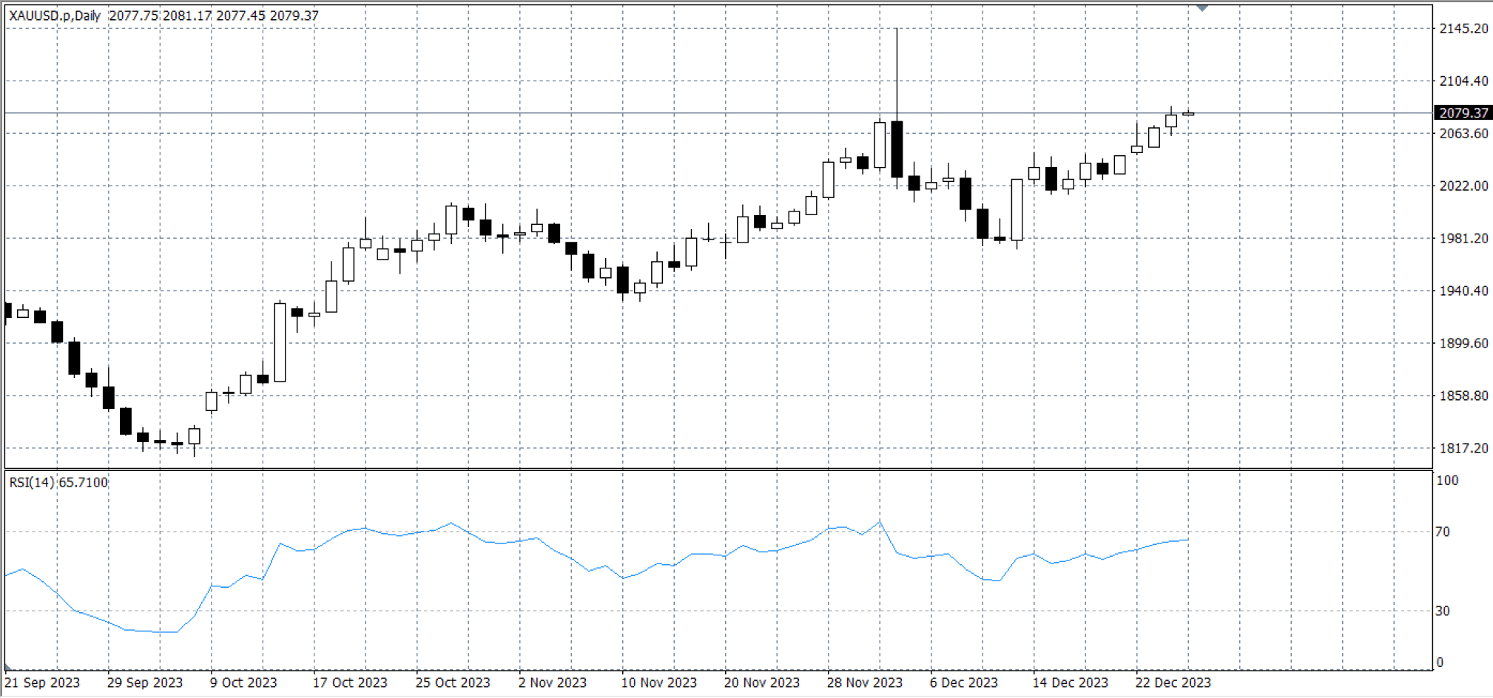This screenshot has width=1493, height=698.
Task: Click the 1981.20 price scale label
Action: click(1463, 238)
